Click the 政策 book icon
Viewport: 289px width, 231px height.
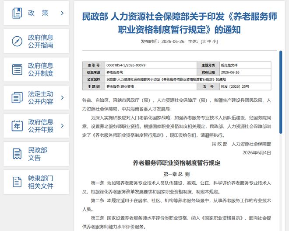pos(17,13)
